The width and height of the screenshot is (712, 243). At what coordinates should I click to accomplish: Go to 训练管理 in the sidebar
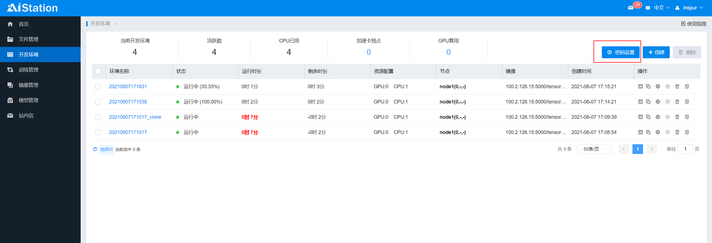click(x=28, y=70)
